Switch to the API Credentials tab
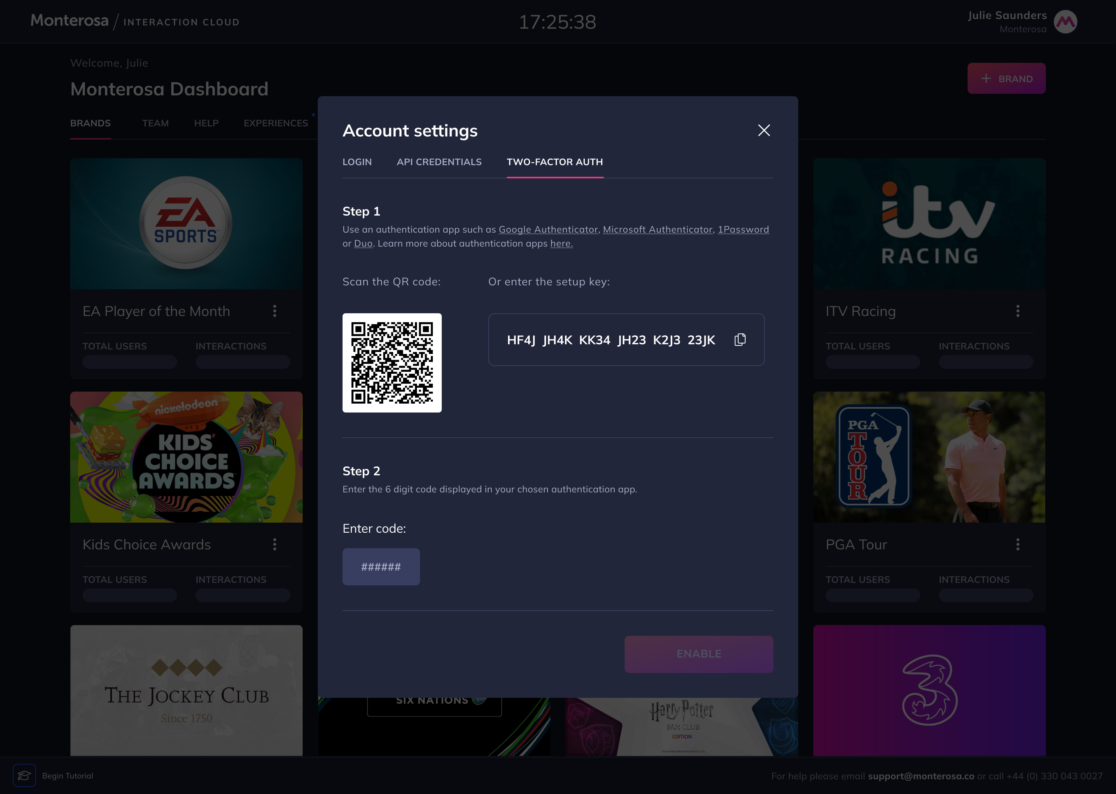This screenshot has width=1116, height=794. (x=439, y=162)
